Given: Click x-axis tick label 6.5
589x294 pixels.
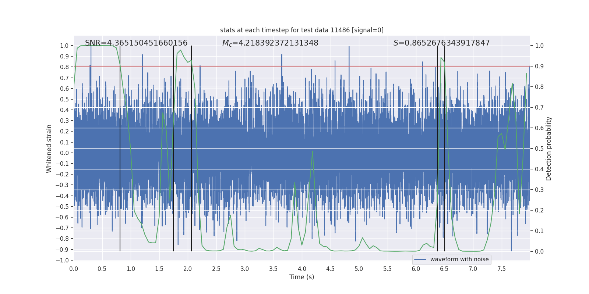Looking at the screenshot, I should point(444,269).
